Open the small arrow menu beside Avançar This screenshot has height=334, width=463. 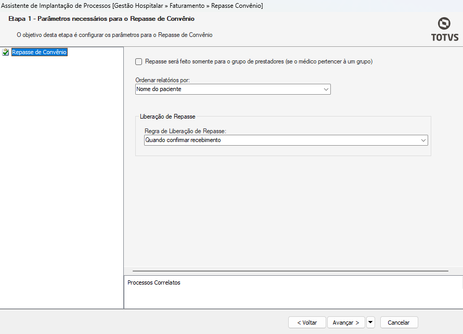click(x=370, y=323)
